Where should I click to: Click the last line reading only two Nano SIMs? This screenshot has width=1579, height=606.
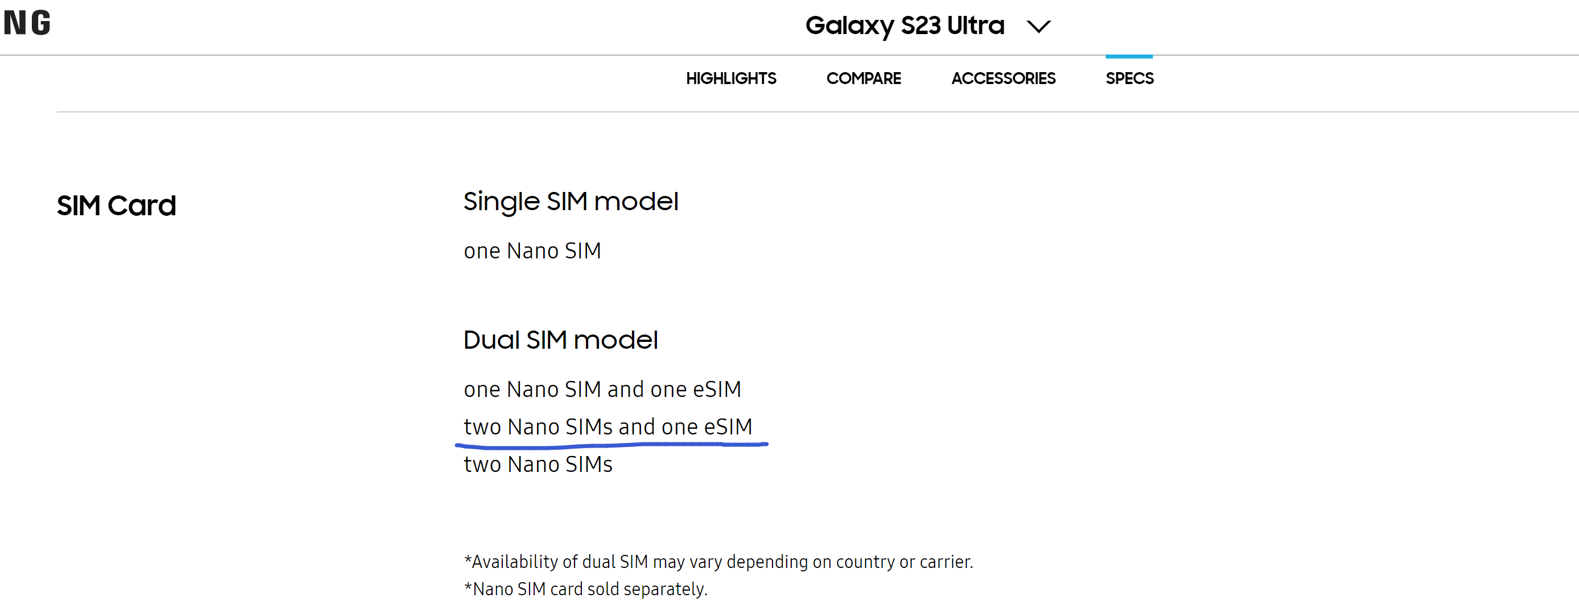pyautogui.click(x=538, y=465)
